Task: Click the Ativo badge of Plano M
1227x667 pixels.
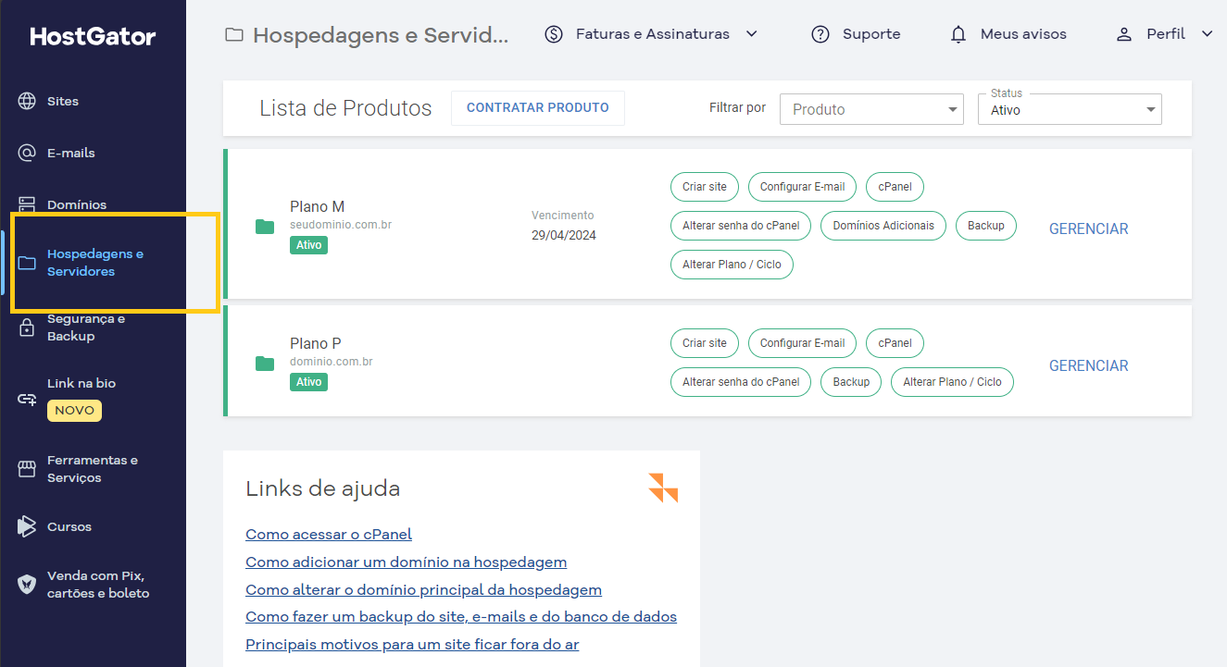Action: pos(308,245)
